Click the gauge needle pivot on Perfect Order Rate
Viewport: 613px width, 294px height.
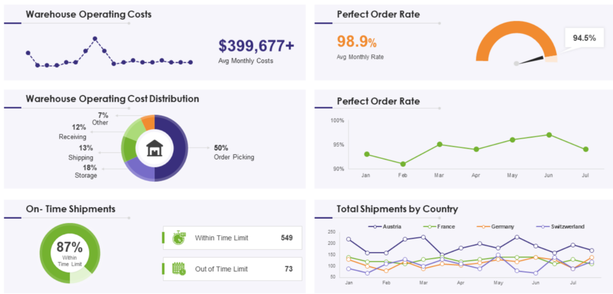point(517,63)
